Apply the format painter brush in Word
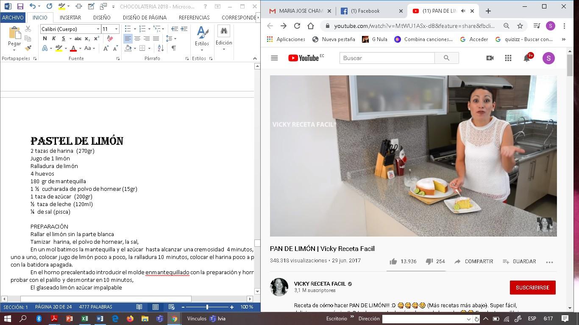Screen dimensions: 579x325 coord(28,48)
